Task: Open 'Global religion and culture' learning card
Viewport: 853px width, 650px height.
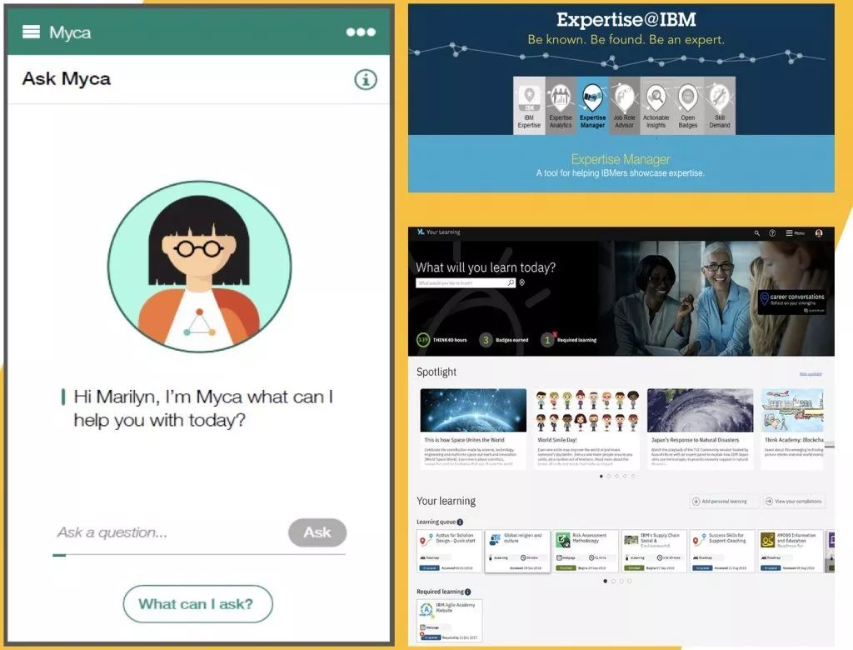Action: pyautogui.click(x=518, y=551)
